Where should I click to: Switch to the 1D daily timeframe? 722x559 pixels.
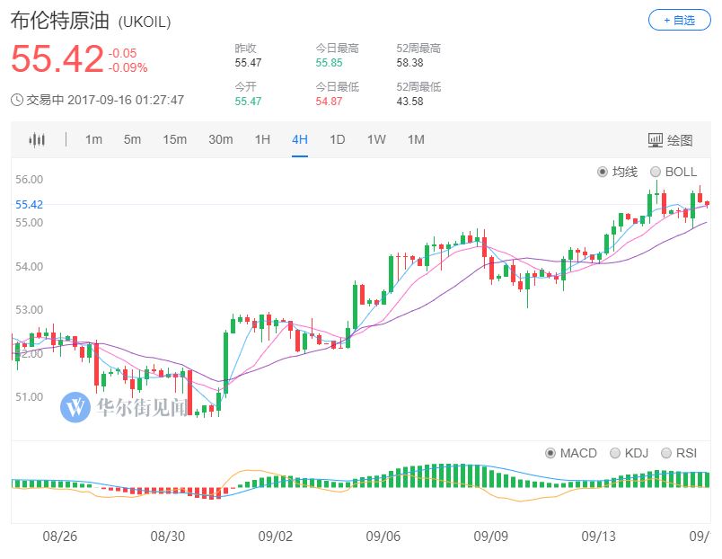338,139
